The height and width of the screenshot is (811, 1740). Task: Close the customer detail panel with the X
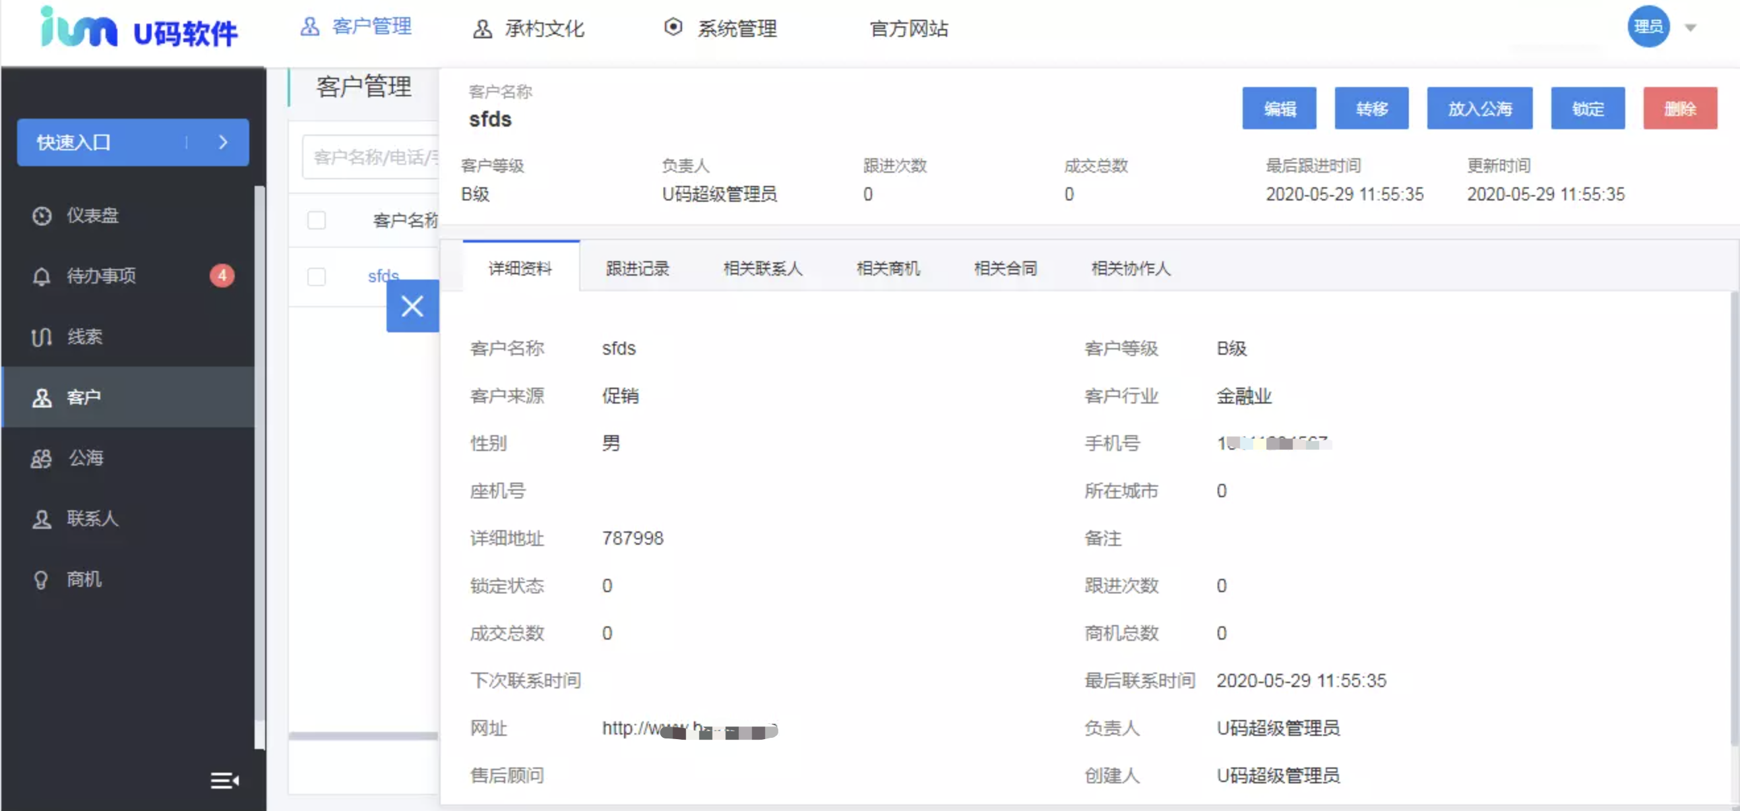tap(412, 306)
